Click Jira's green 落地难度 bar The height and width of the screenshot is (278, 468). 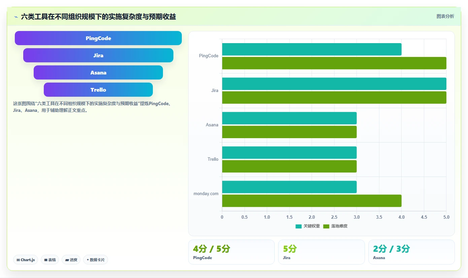tap(334, 97)
